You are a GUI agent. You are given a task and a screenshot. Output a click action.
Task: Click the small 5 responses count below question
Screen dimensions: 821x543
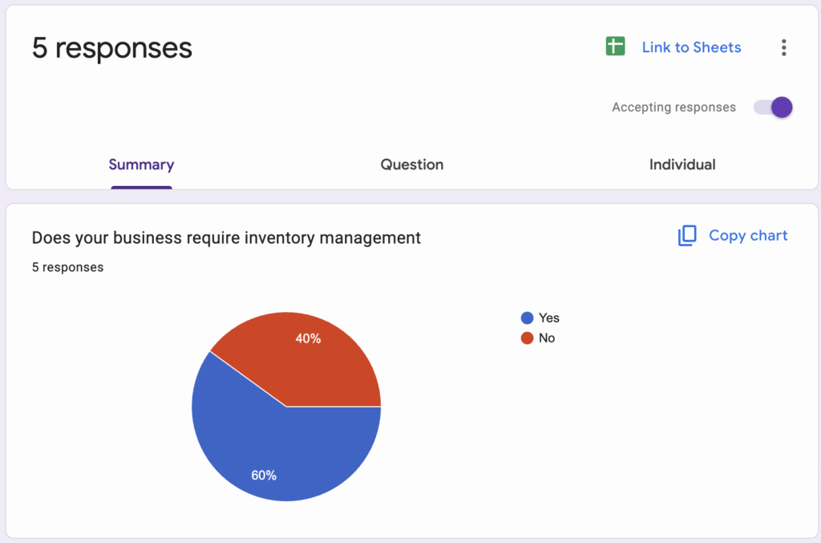coord(67,267)
